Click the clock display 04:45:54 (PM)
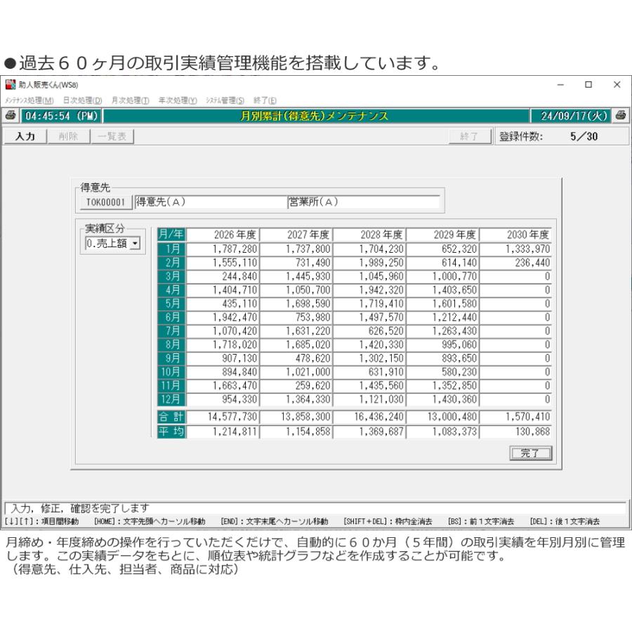The height and width of the screenshot is (632, 632). point(61,116)
